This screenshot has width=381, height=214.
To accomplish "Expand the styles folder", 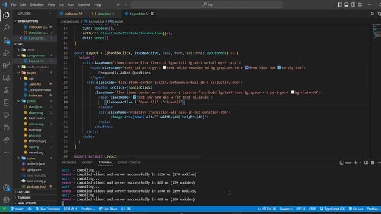I will 18,158.
